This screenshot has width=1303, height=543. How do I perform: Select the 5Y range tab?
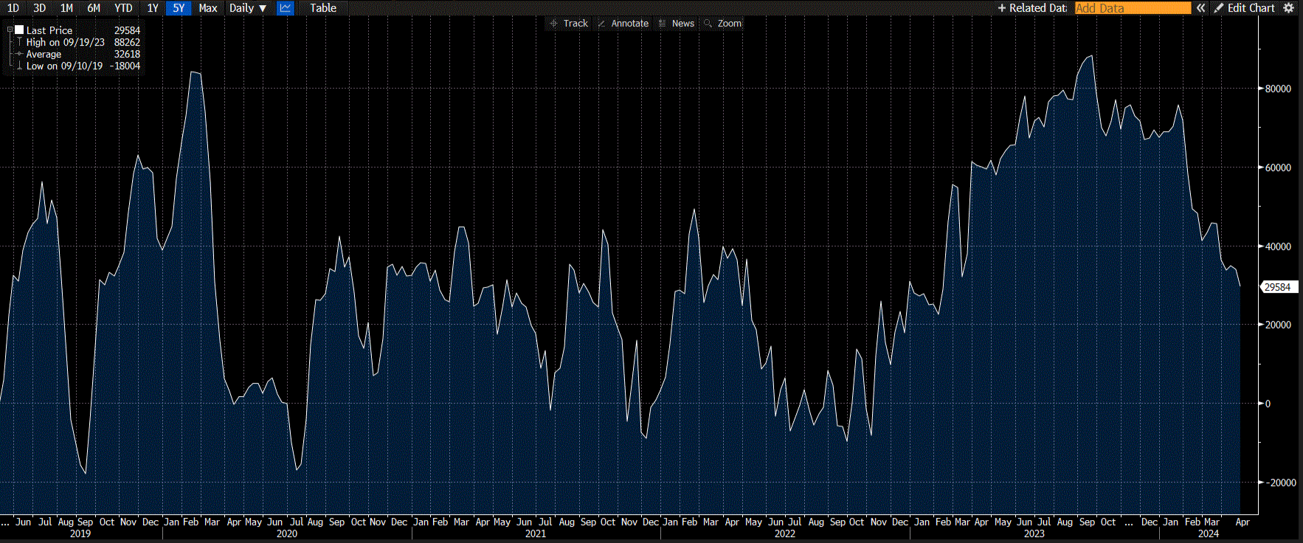tap(179, 8)
